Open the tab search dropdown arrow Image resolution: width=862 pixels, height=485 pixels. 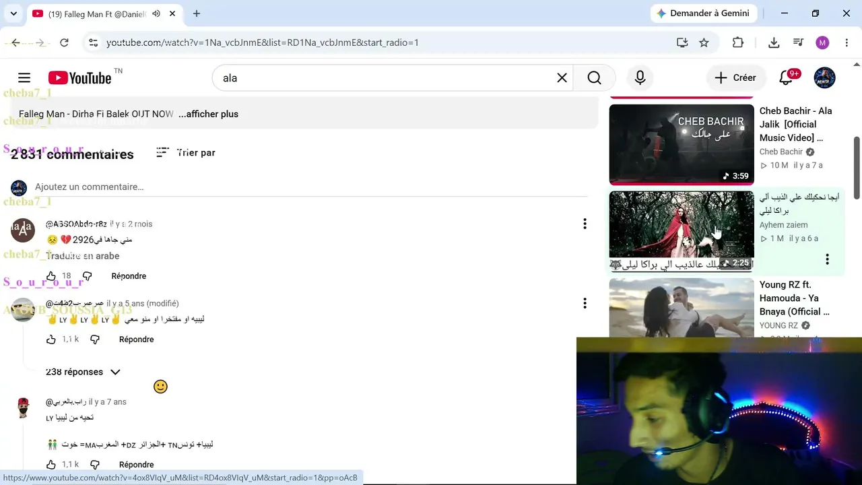[x=13, y=13]
